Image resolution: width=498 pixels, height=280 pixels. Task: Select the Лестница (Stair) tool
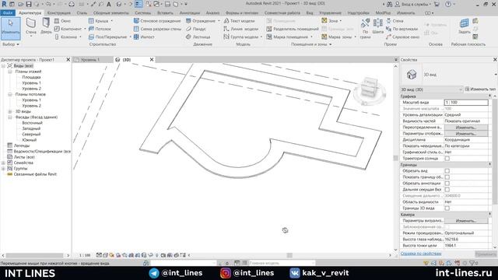[x=198, y=37]
